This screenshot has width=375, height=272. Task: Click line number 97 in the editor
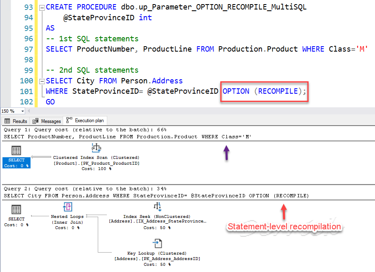(x=28, y=49)
